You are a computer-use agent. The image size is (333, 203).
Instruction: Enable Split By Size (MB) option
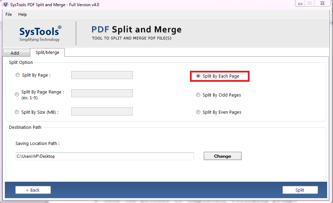(x=17, y=112)
